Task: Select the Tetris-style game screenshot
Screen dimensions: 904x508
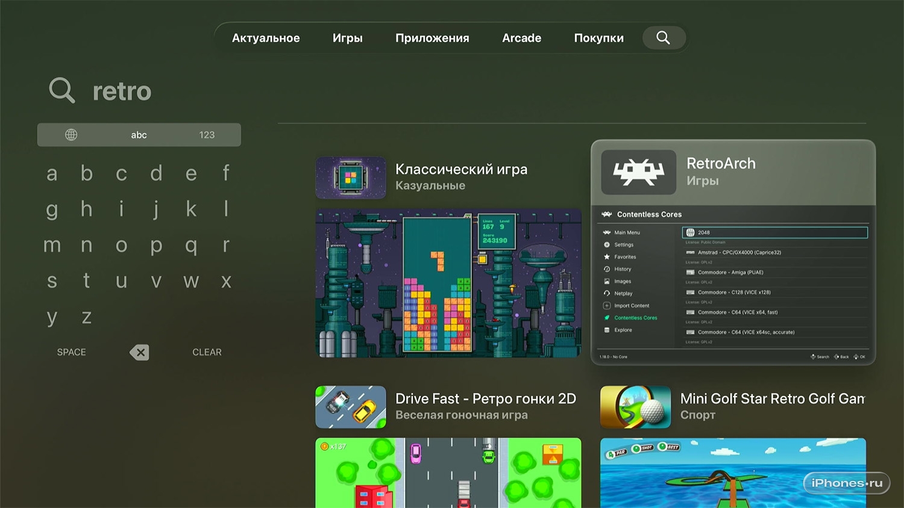Action: click(448, 283)
